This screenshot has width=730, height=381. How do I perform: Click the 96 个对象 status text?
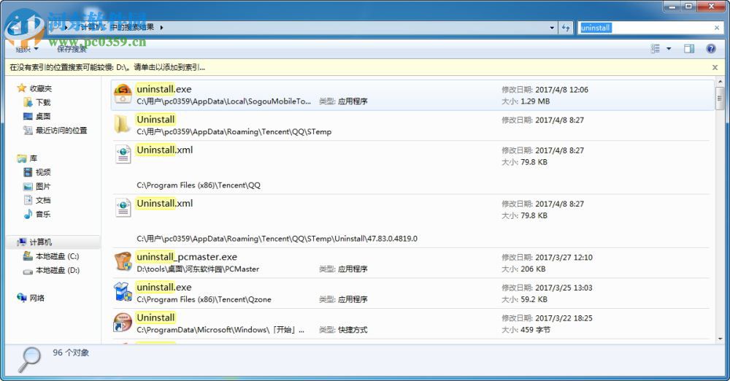(x=71, y=353)
